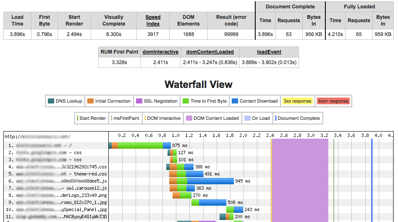This screenshot has height=222, width=398.
Task: Click the Fully Loaded table header
Action: (359, 7)
